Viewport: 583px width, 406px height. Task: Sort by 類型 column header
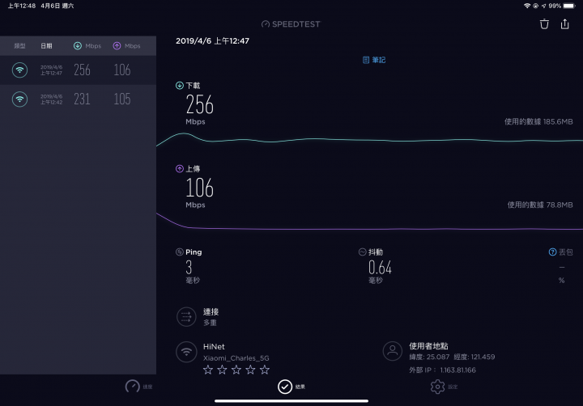pyautogui.click(x=19, y=45)
